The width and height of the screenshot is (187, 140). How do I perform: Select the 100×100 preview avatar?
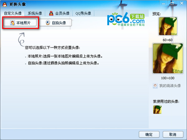pos(168,58)
